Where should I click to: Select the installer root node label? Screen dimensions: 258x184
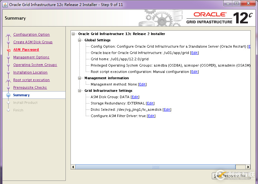point(122,34)
